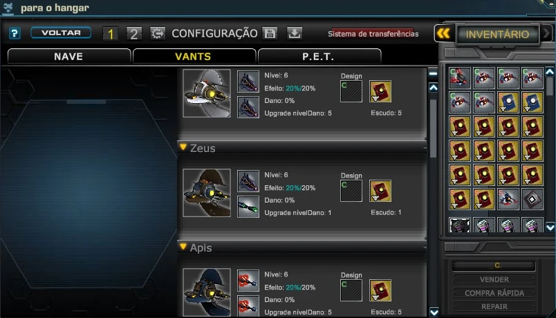Collapse the drone list using the minus button
Viewport: 556px width, 318px height.
click(x=433, y=73)
